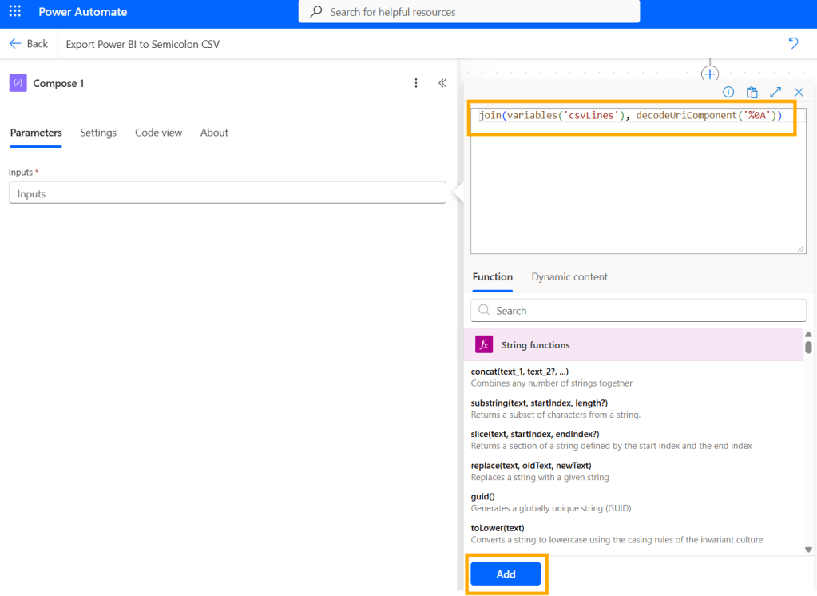Expand the expression editor to full screen
The height and width of the screenshot is (596, 817).
[x=775, y=92]
